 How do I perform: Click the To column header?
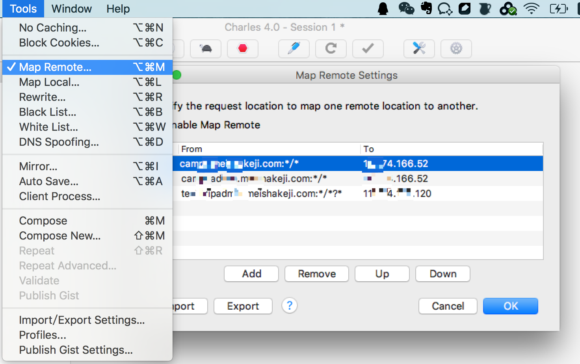tap(452, 149)
